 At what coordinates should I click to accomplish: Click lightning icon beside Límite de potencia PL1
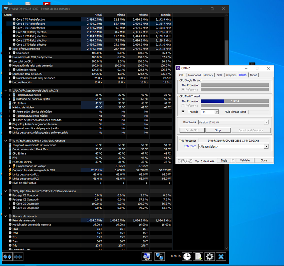point(10,174)
